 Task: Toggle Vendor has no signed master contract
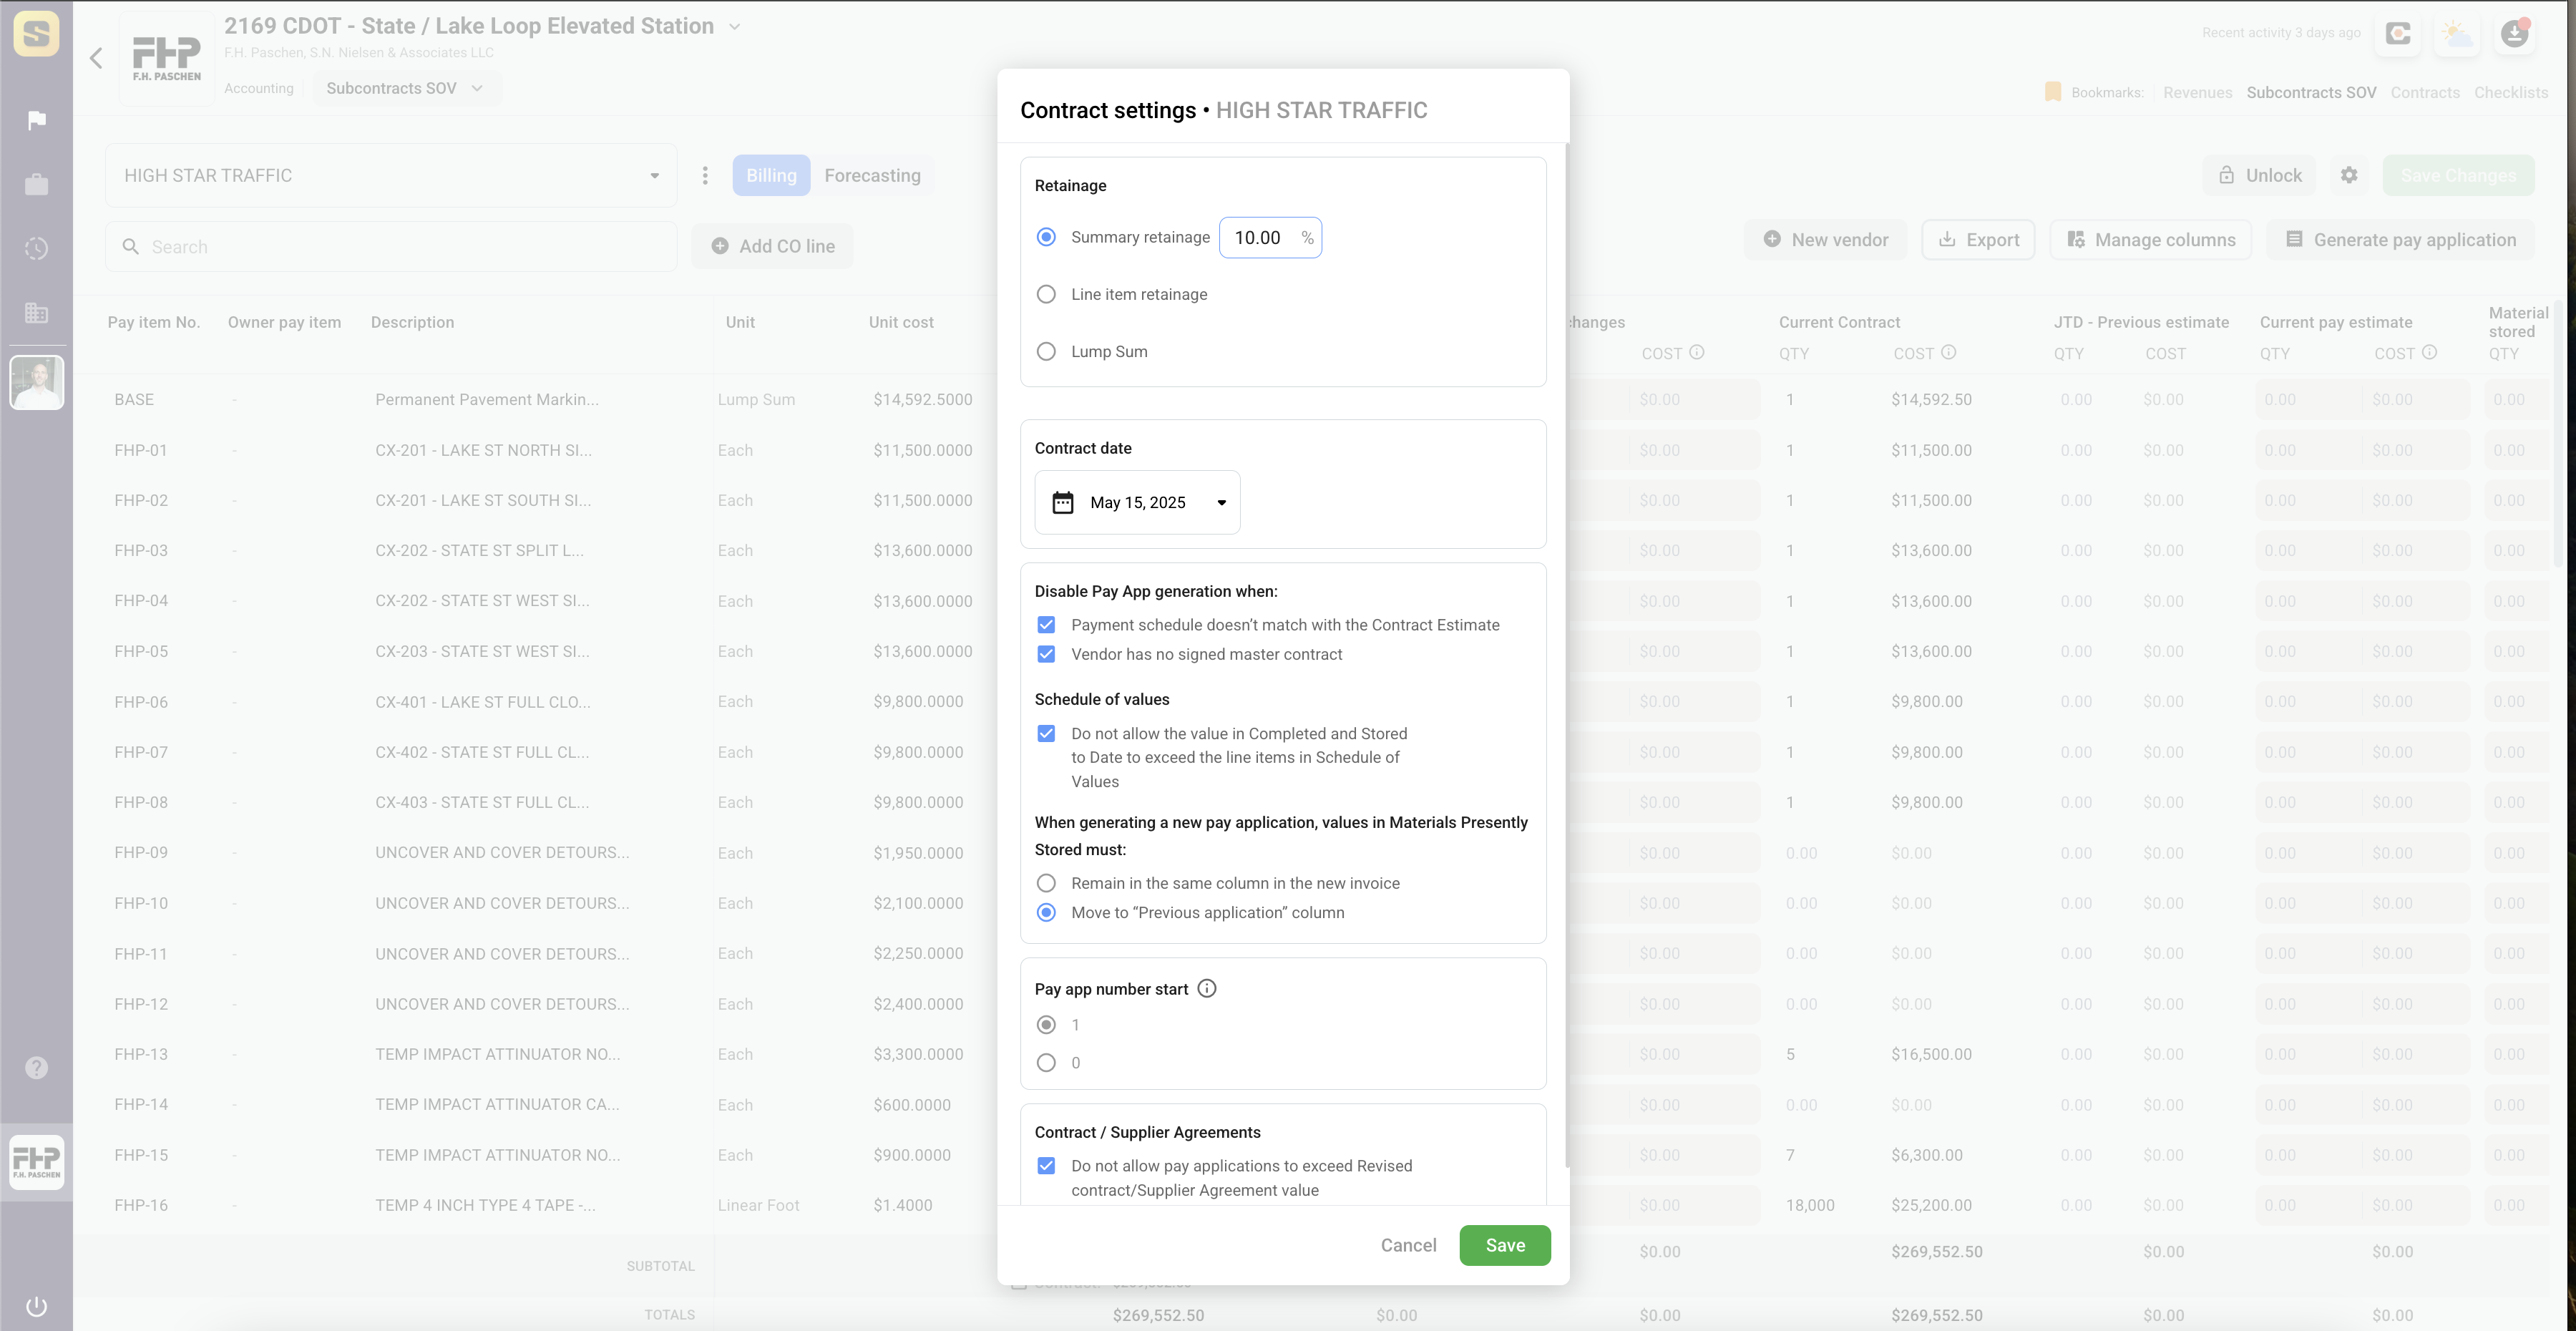(x=1046, y=654)
